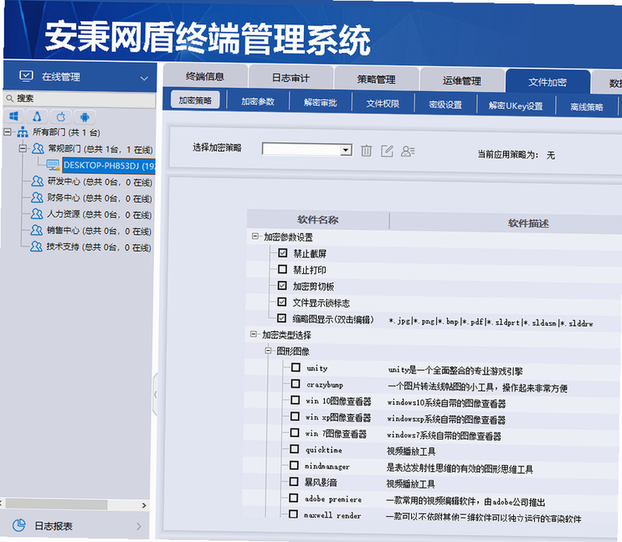Filter by Linux platform icon
This screenshot has width=622, height=542.
(x=37, y=117)
